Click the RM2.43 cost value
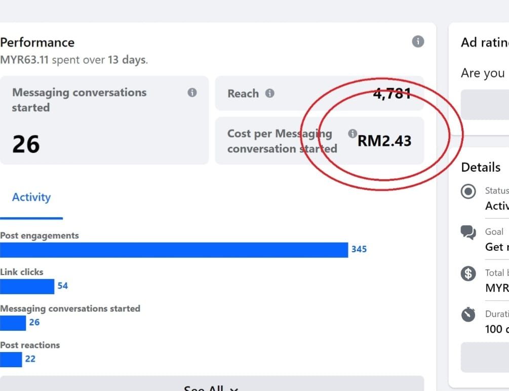This screenshot has width=509, height=391. (x=384, y=141)
